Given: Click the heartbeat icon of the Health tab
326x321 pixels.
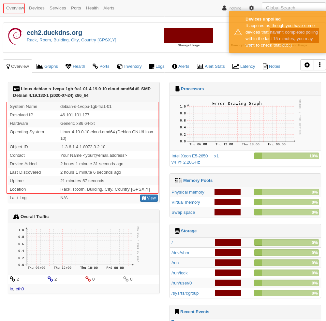Looking at the screenshot, I should (68, 66).
